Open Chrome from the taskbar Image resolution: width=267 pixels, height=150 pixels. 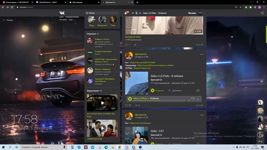pos(120,147)
